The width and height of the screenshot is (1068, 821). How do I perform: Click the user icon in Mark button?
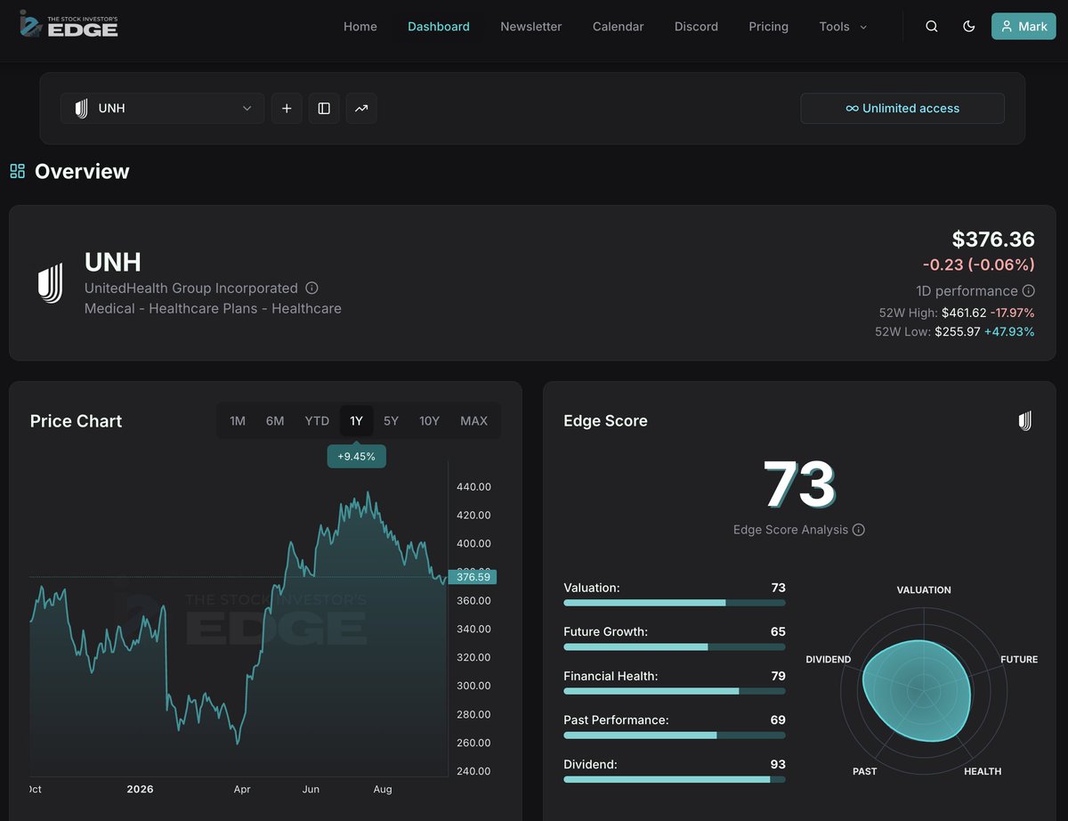(1007, 27)
